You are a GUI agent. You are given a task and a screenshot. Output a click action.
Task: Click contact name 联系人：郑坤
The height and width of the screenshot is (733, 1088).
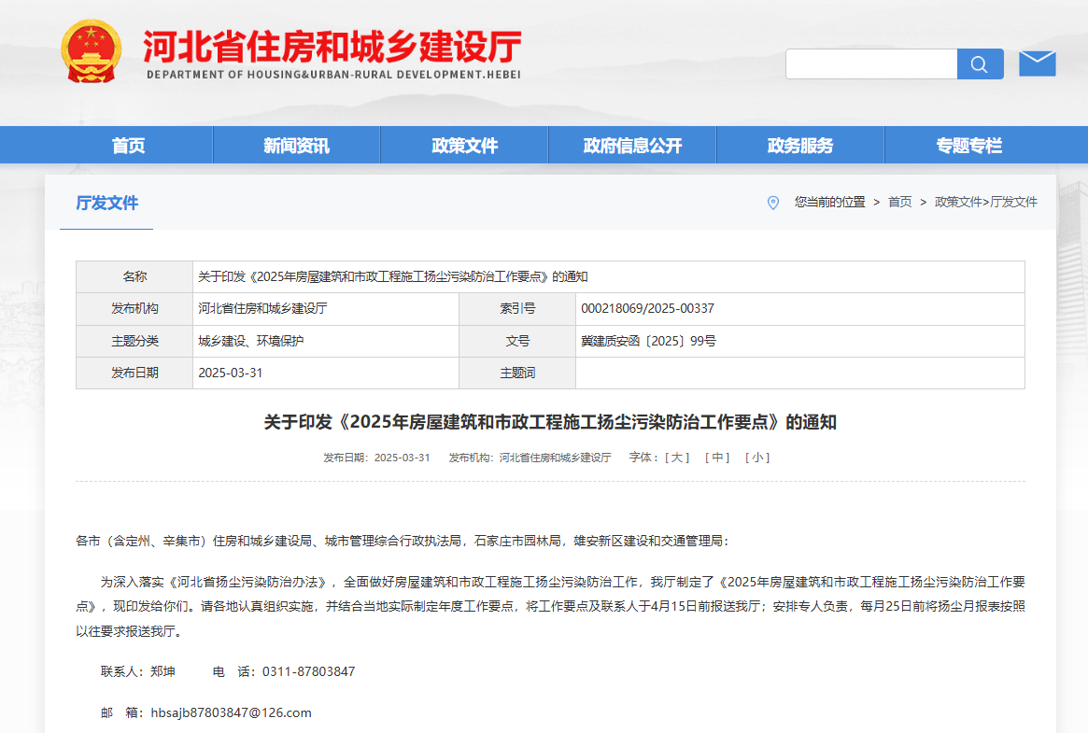click(137, 671)
